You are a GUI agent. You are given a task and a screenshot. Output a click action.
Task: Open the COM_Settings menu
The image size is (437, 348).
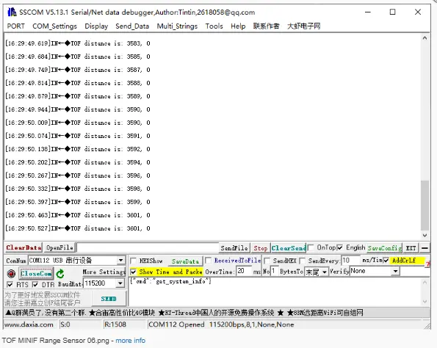54,26
